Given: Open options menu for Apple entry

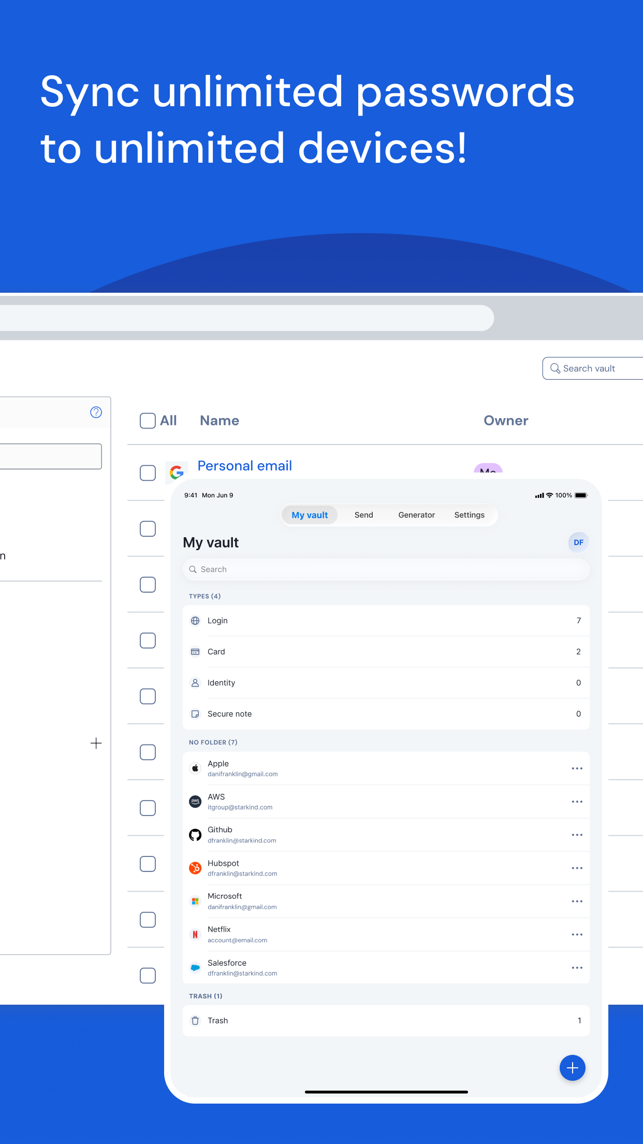Looking at the screenshot, I should pyautogui.click(x=577, y=768).
